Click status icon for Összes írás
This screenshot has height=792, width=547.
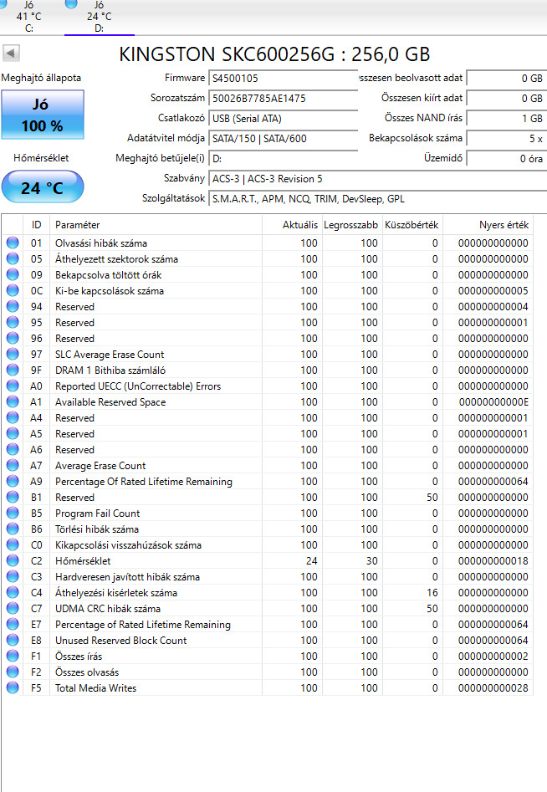click(13, 657)
